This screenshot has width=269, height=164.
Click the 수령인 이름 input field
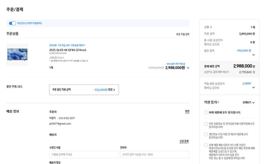tap(84, 154)
